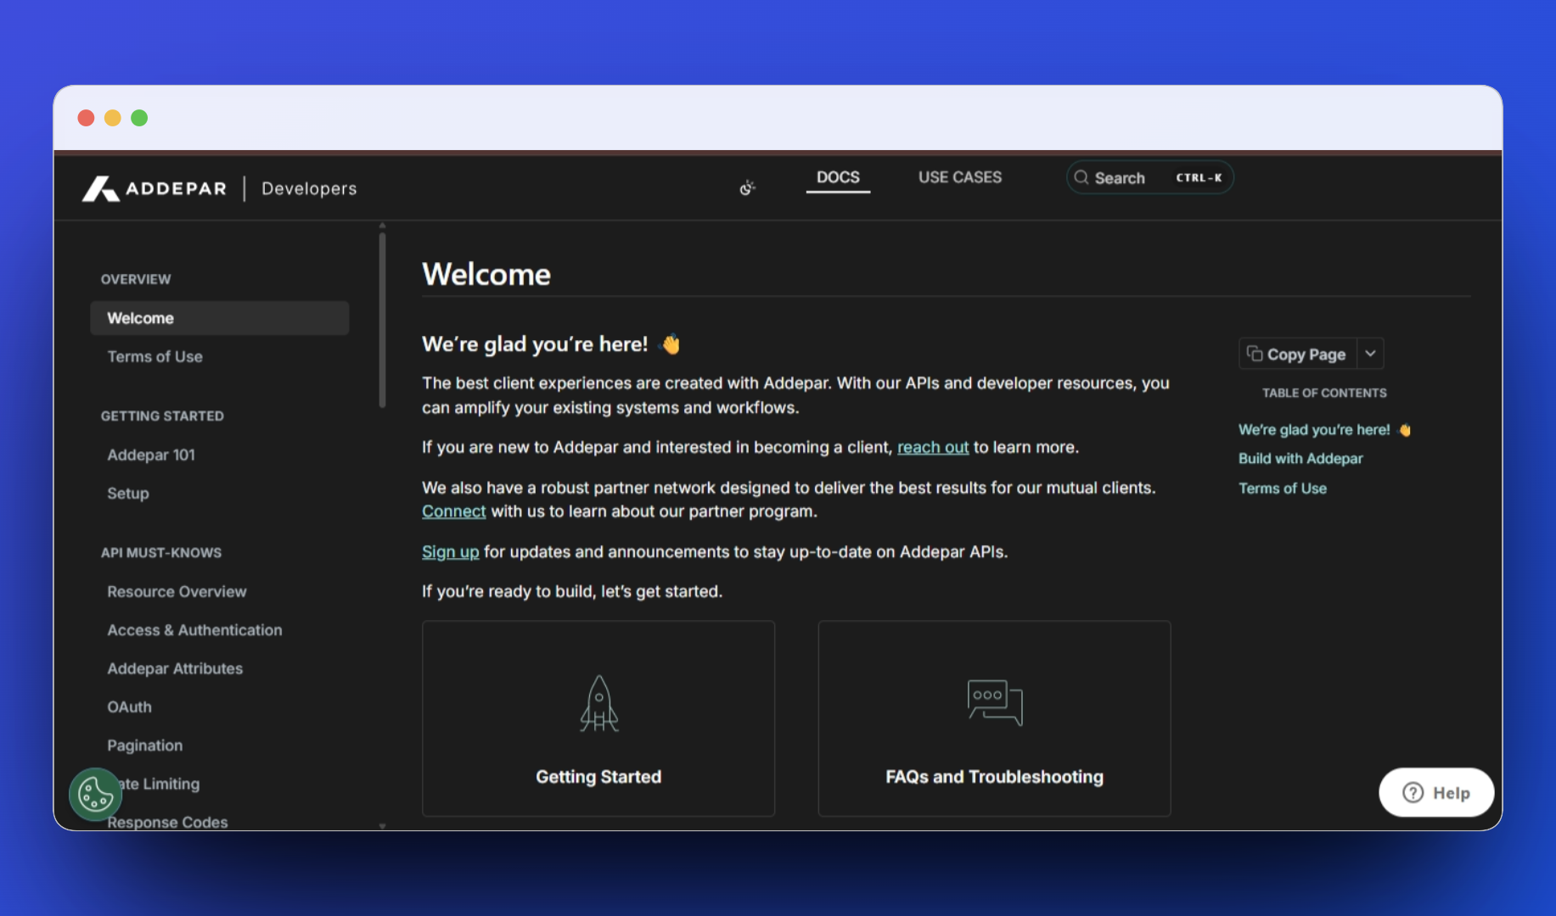
Task: Open Access & Authentication page
Action: (194, 630)
